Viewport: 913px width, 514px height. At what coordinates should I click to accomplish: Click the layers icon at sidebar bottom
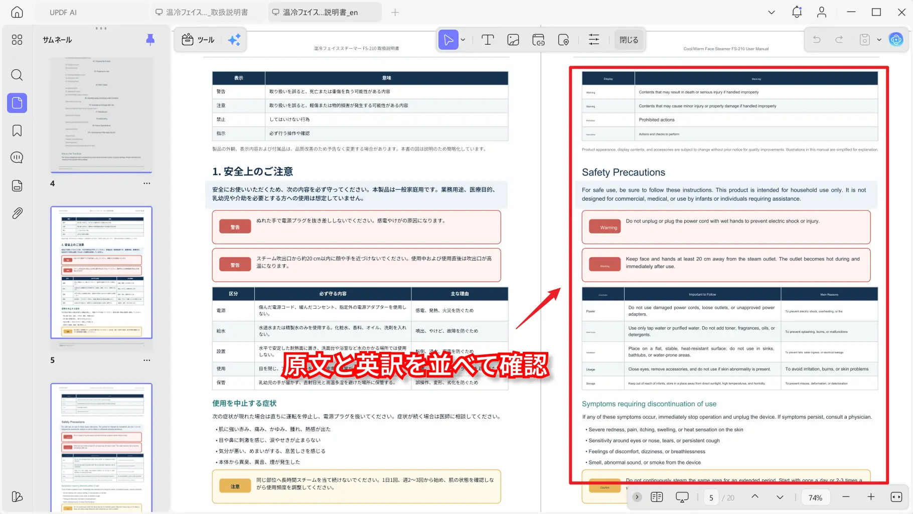(17, 496)
